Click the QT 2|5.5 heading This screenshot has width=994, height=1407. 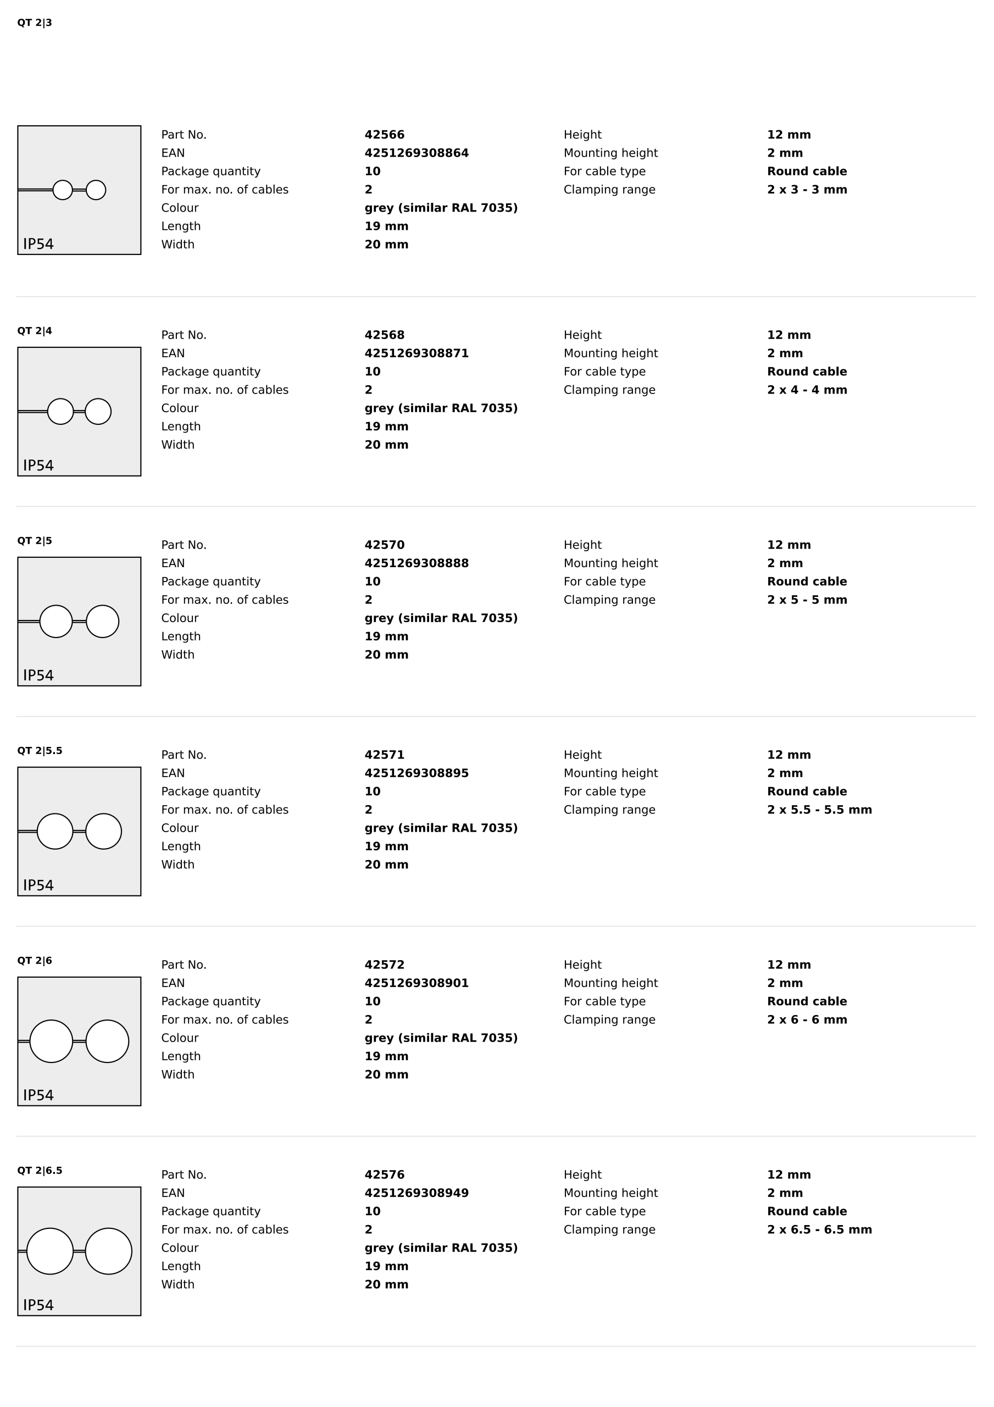[40, 751]
